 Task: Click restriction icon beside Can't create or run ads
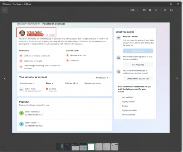tap(21, 61)
